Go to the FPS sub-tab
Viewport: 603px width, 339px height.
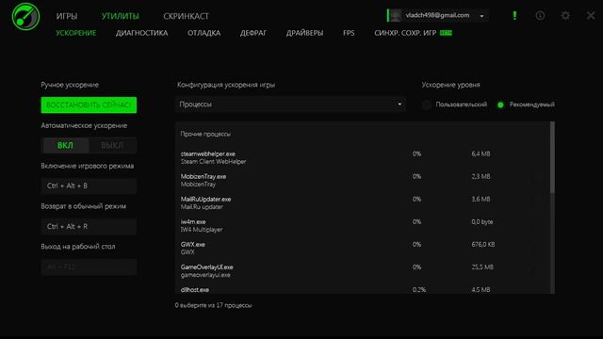(349, 33)
